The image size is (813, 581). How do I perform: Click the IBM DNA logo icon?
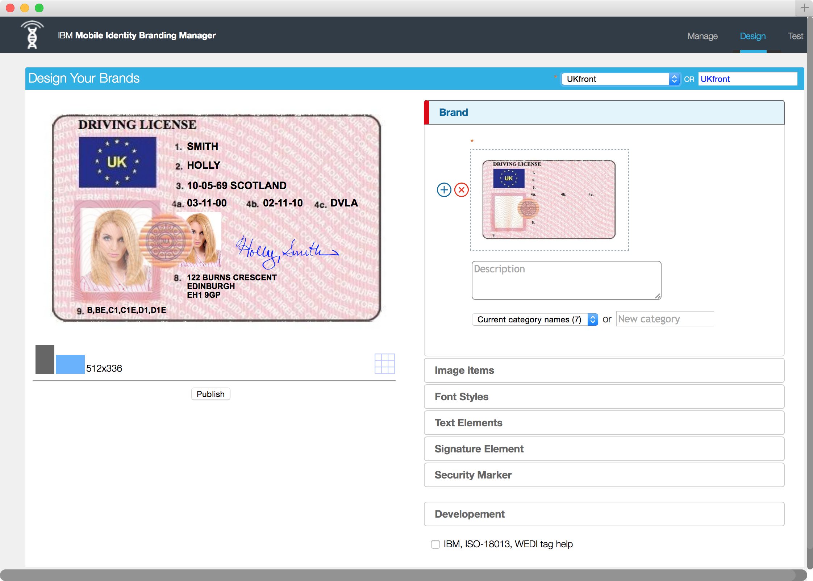coord(32,35)
